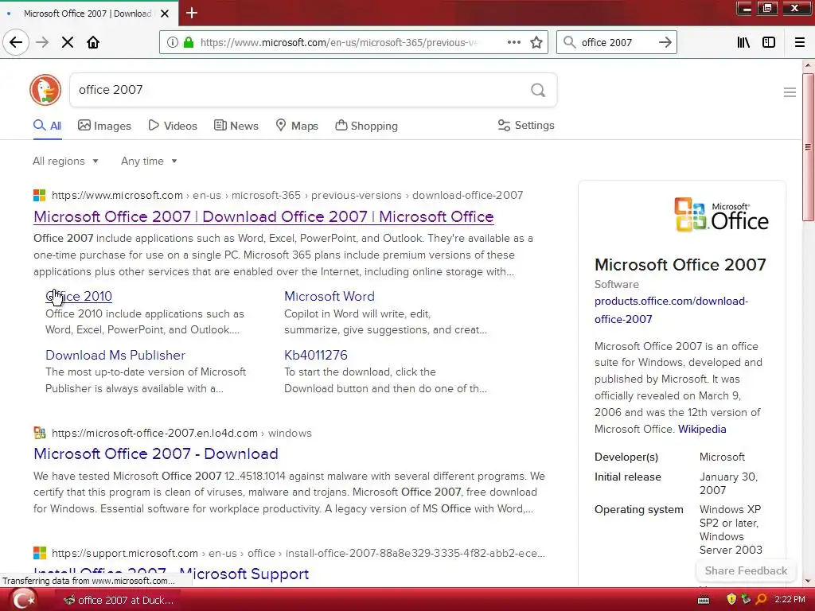Close the Microsoft Office 2007 tab
This screenshot has height=611, width=815.
pyautogui.click(x=165, y=14)
